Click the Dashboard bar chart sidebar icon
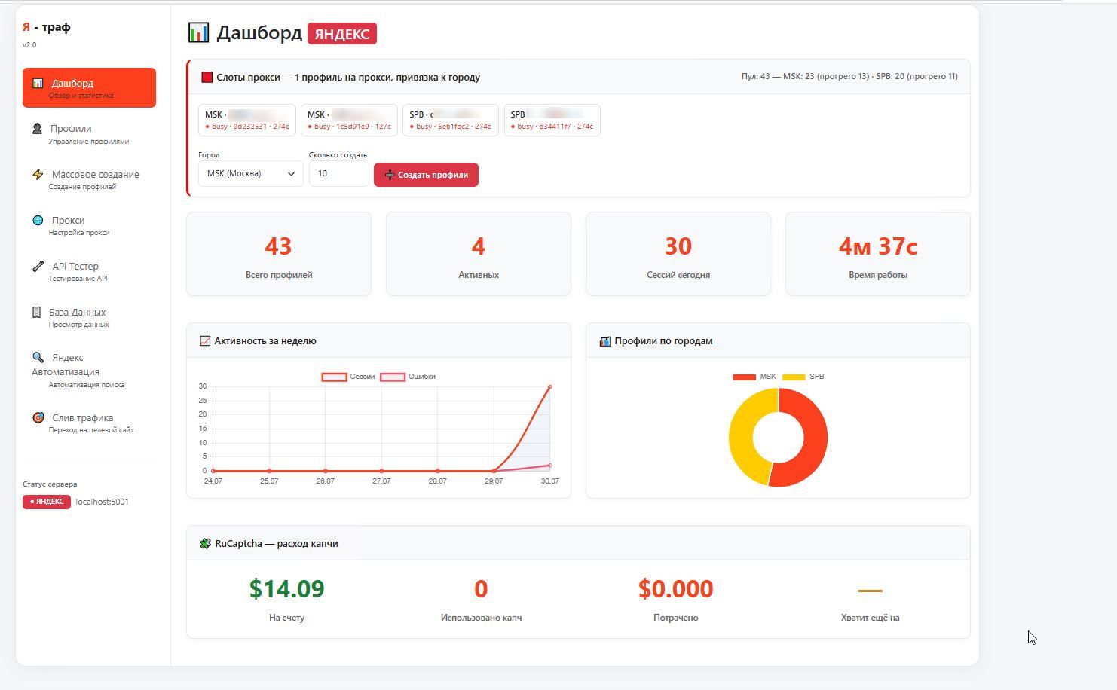This screenshot has height=690, width=1117. (x=38, y=83)
